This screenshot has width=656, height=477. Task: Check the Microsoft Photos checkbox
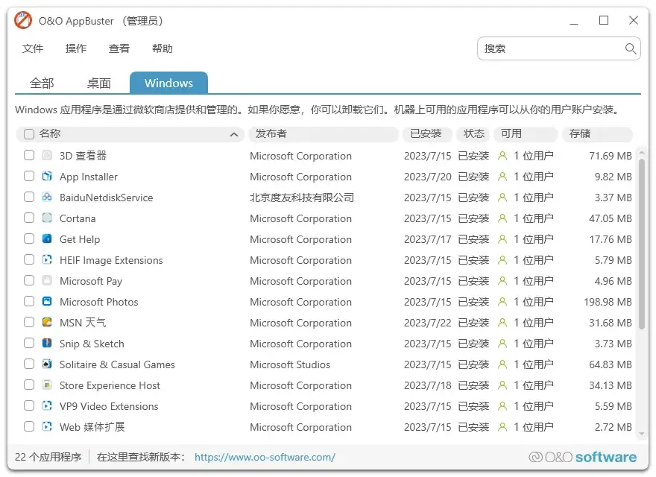pyautogui.click(x=29, y=301)
